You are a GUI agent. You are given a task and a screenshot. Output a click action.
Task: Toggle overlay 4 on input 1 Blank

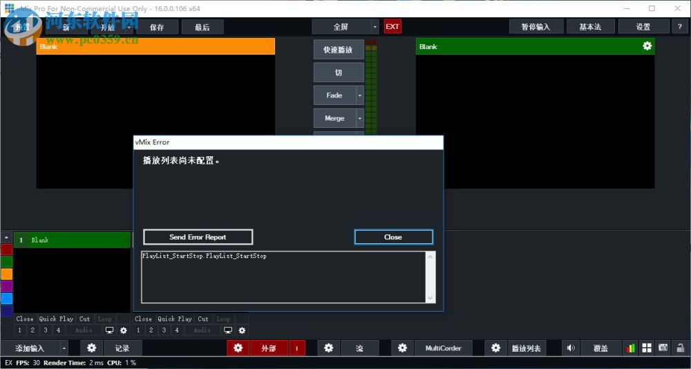coord(58,330)
